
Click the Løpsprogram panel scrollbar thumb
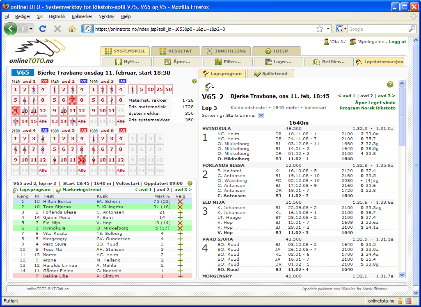(402, 116)
